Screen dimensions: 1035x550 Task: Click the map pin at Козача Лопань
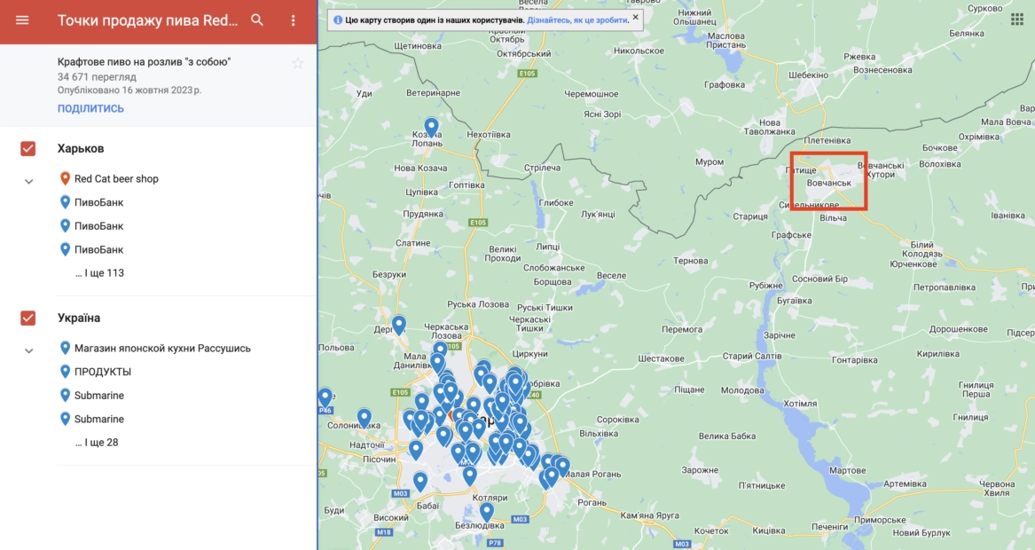click(x=431, y=128)
